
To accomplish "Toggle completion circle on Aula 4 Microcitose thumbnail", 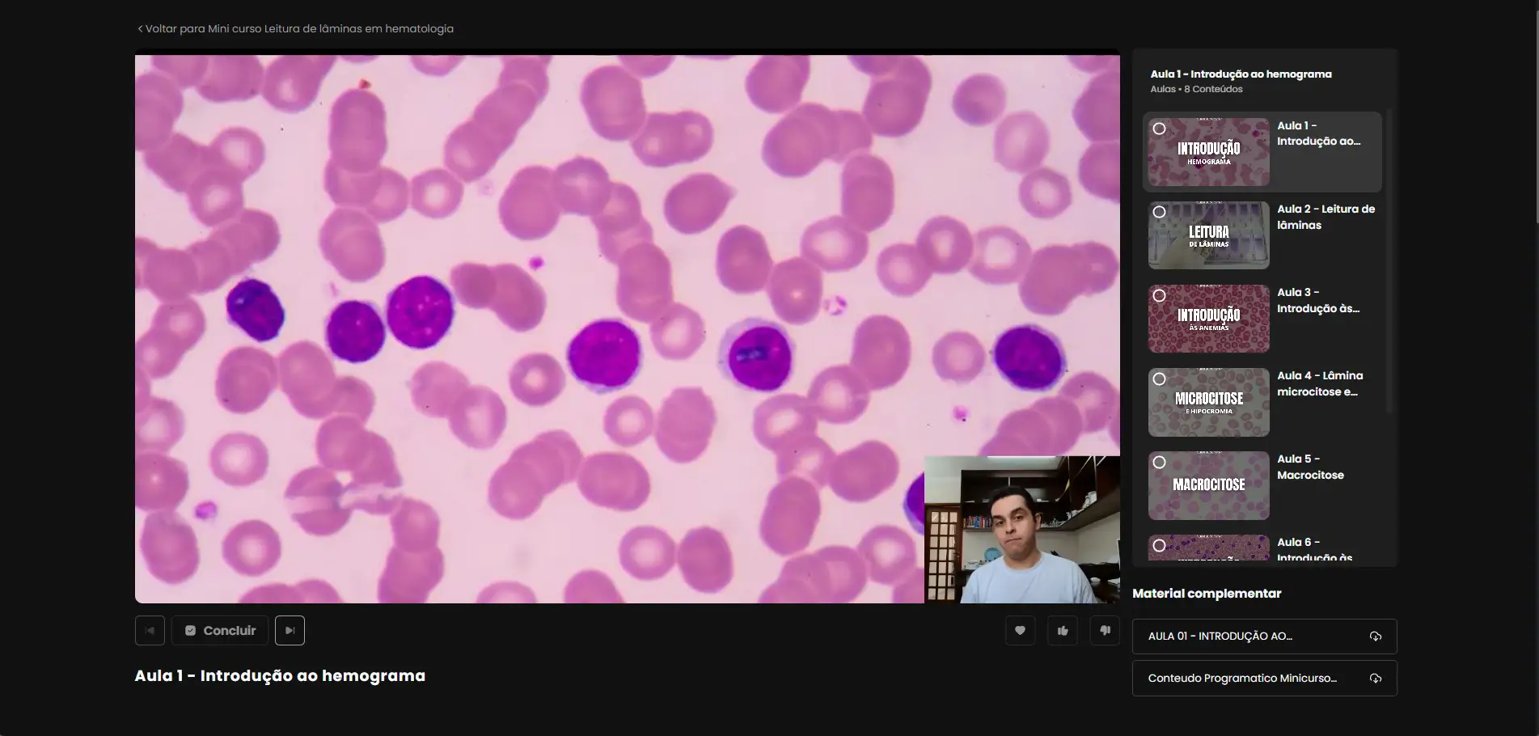I will click(x=1159, y=379).
